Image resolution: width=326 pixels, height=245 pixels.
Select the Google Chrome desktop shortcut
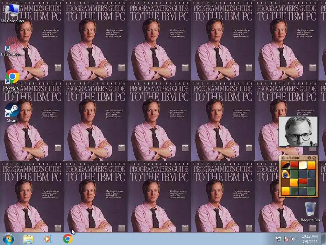[12, 82]
